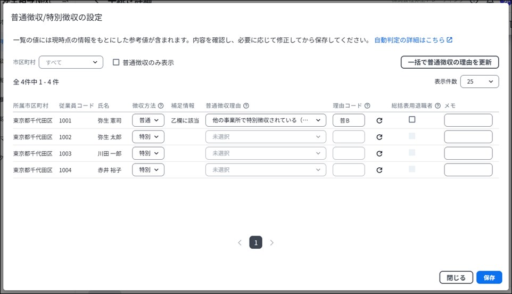
Task: Open 徴収方法 dropdown for 弥生 太郎
Action: (x=148, y=137)
